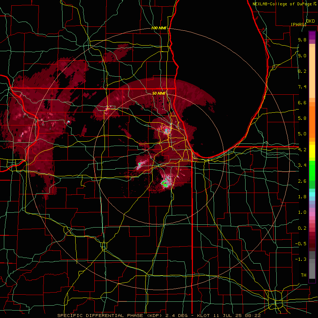Pick the purple top segment of the color bar
The image size is (318, 318).
point(312,35)
